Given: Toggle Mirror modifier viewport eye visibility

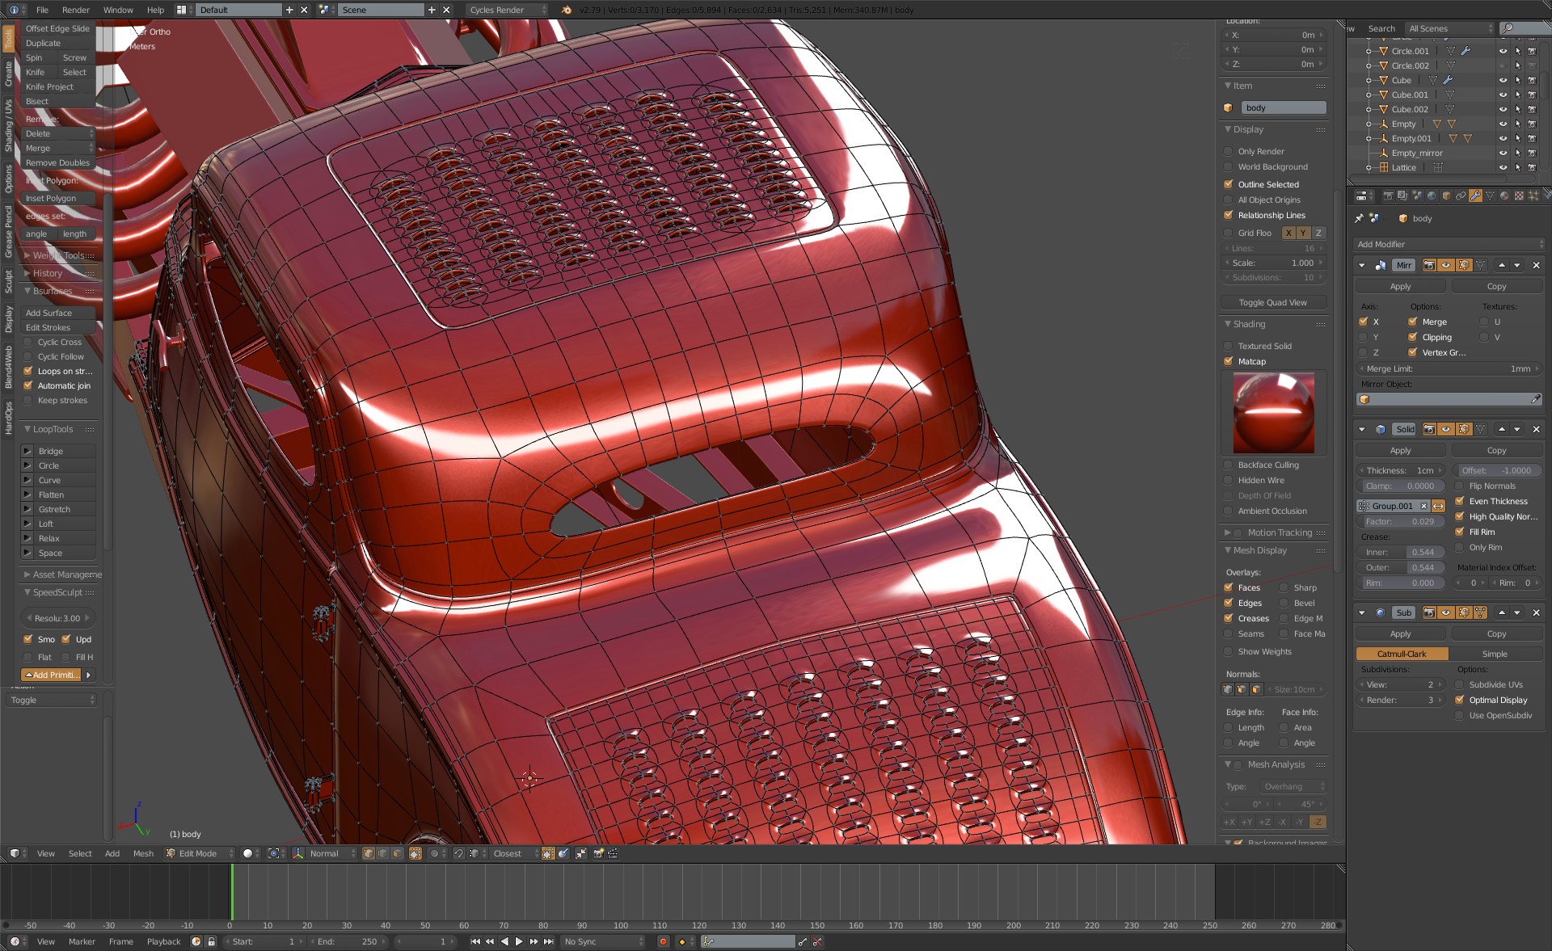Looking at the screenshot, I should (x=1445, y=265).
